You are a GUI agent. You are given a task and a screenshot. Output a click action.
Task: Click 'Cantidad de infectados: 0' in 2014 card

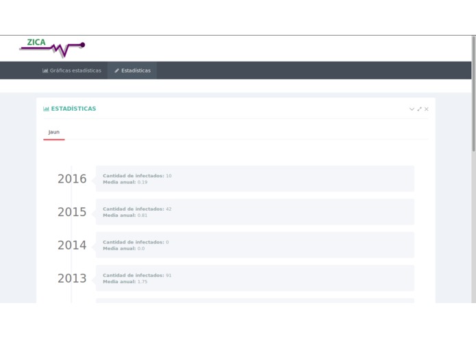coord(136,242)
